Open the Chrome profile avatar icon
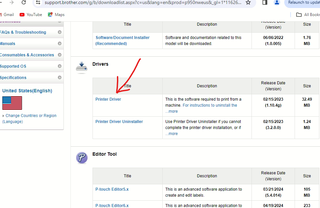The width and height of the screenshot is (320, 208). tap(277, 2)
